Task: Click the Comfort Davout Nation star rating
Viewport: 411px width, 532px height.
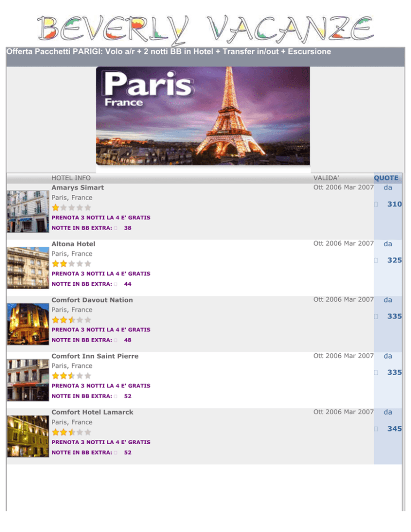Action: 71,320
